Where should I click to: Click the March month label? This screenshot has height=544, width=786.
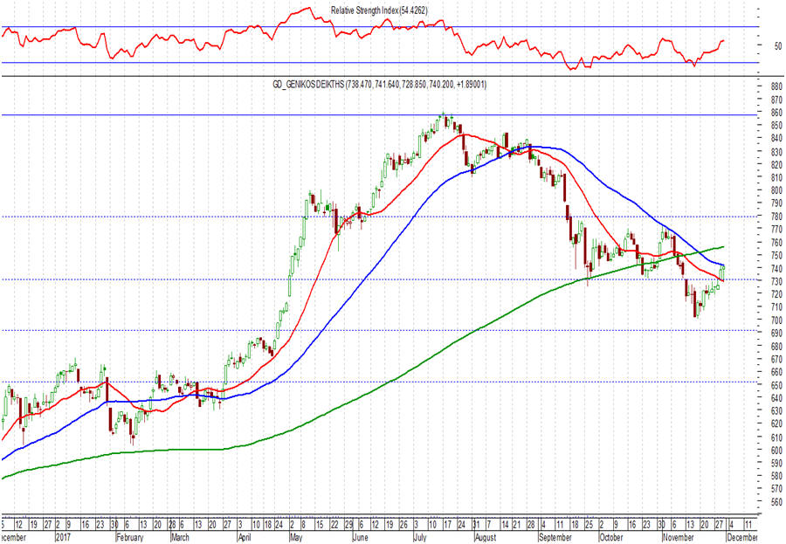tap(180, 537)
